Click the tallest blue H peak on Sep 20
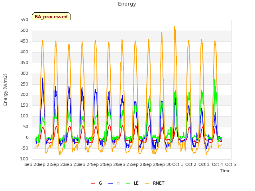Viewport: 255px width, 191px height. pyautogui.click(x=42, y=78)
